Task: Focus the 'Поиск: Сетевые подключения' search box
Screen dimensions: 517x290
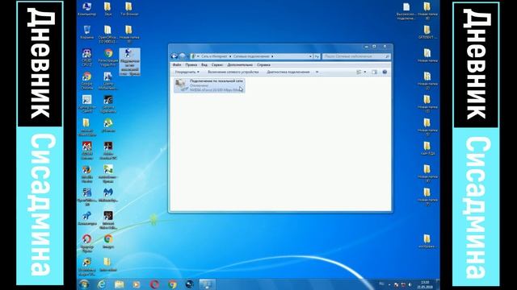Action: (356, 56)
